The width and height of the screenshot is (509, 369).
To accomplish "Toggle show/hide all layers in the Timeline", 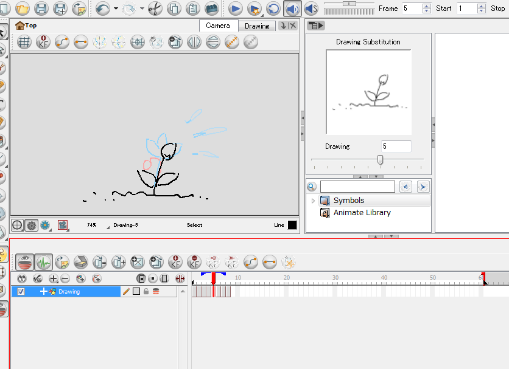I will (x=22, y=278).
